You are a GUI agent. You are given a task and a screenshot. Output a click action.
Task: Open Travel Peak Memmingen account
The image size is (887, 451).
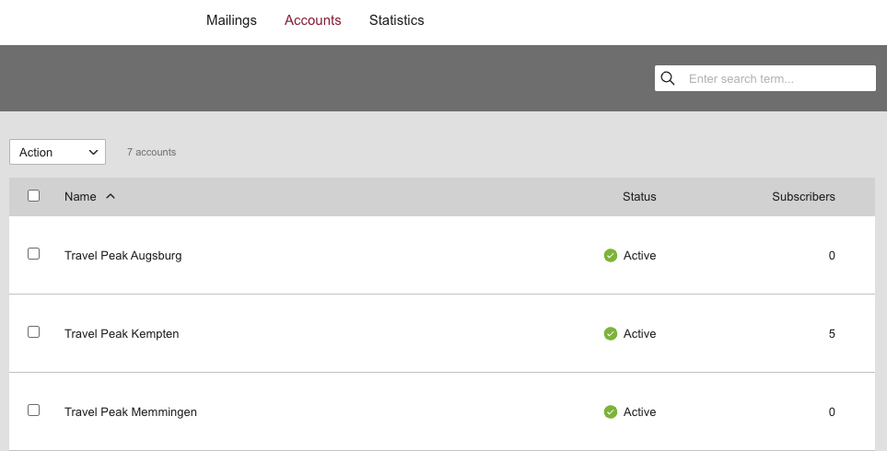(x=131, y=412)
